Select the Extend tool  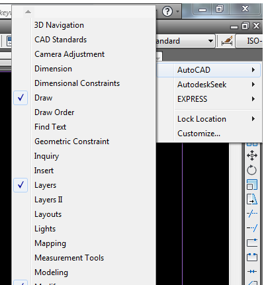[252, 228]
